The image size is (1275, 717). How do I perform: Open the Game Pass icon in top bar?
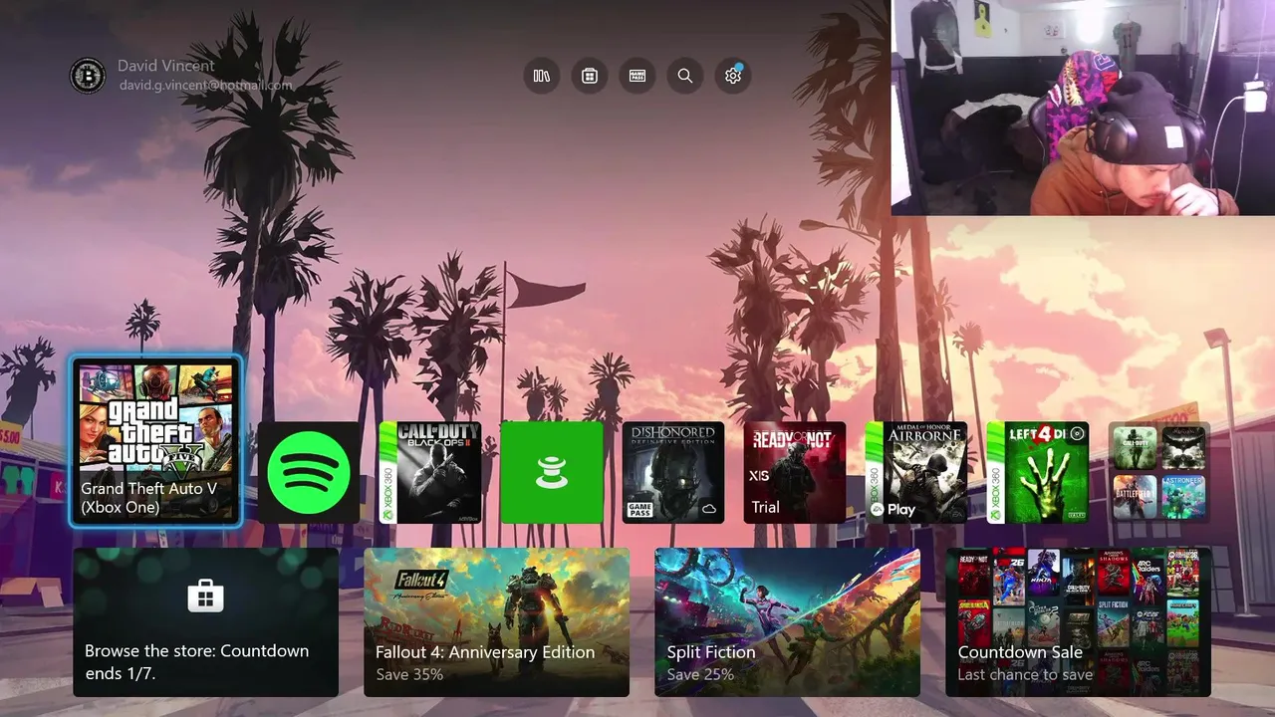(x=637, y=76)
